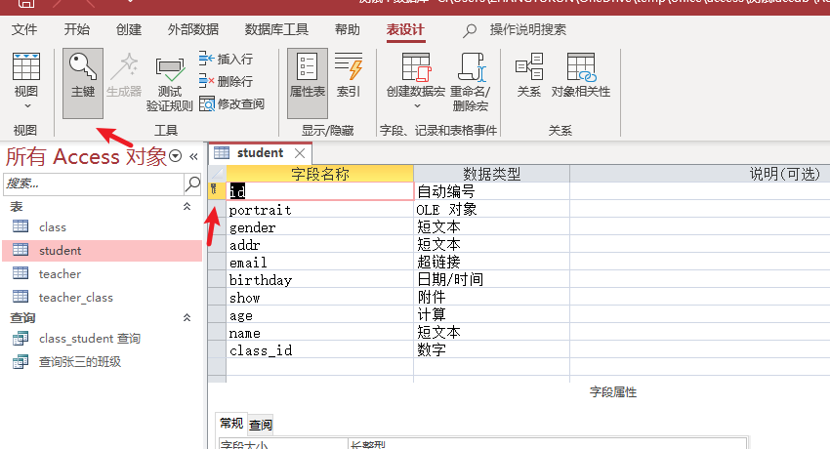Open the student table in navigation
The height and width of the screenshot is (449, 830).
[103, 250]
